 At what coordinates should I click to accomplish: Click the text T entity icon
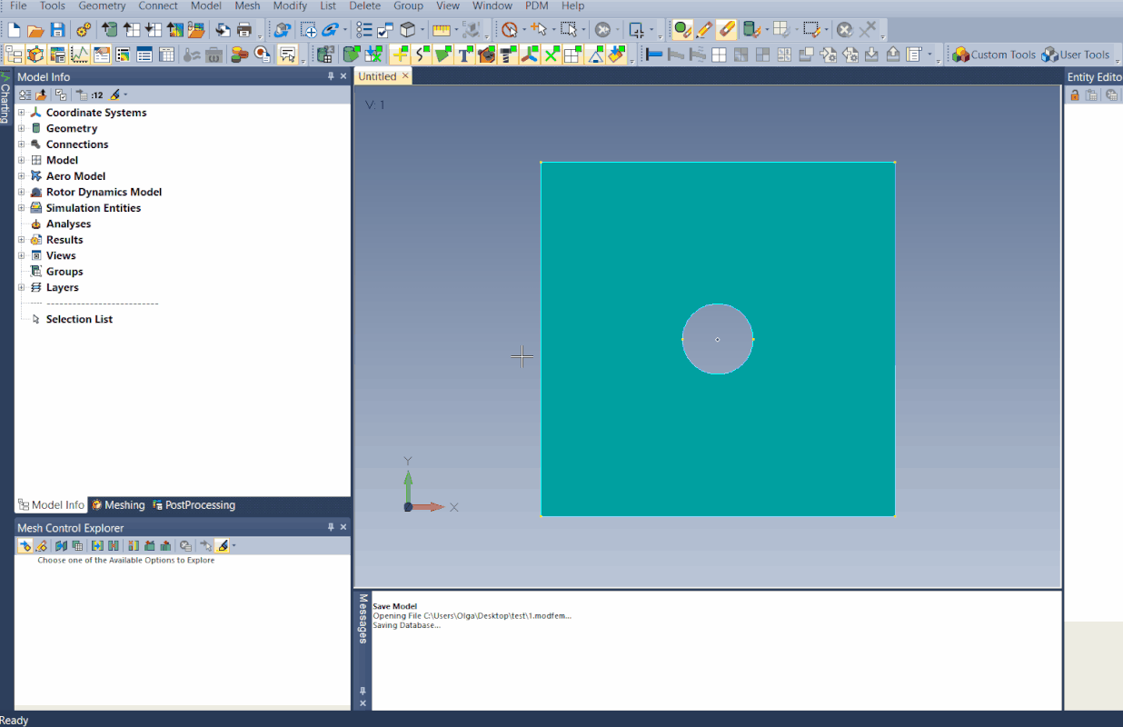[x=465, y=55]
